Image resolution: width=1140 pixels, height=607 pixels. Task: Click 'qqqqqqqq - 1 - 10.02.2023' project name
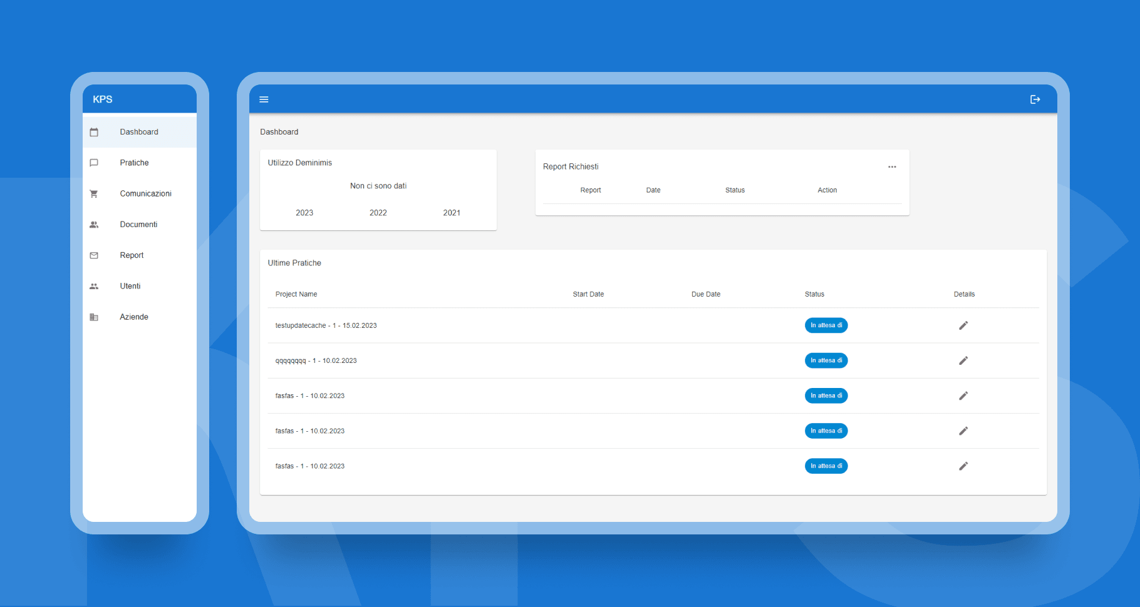click(316, 360)
